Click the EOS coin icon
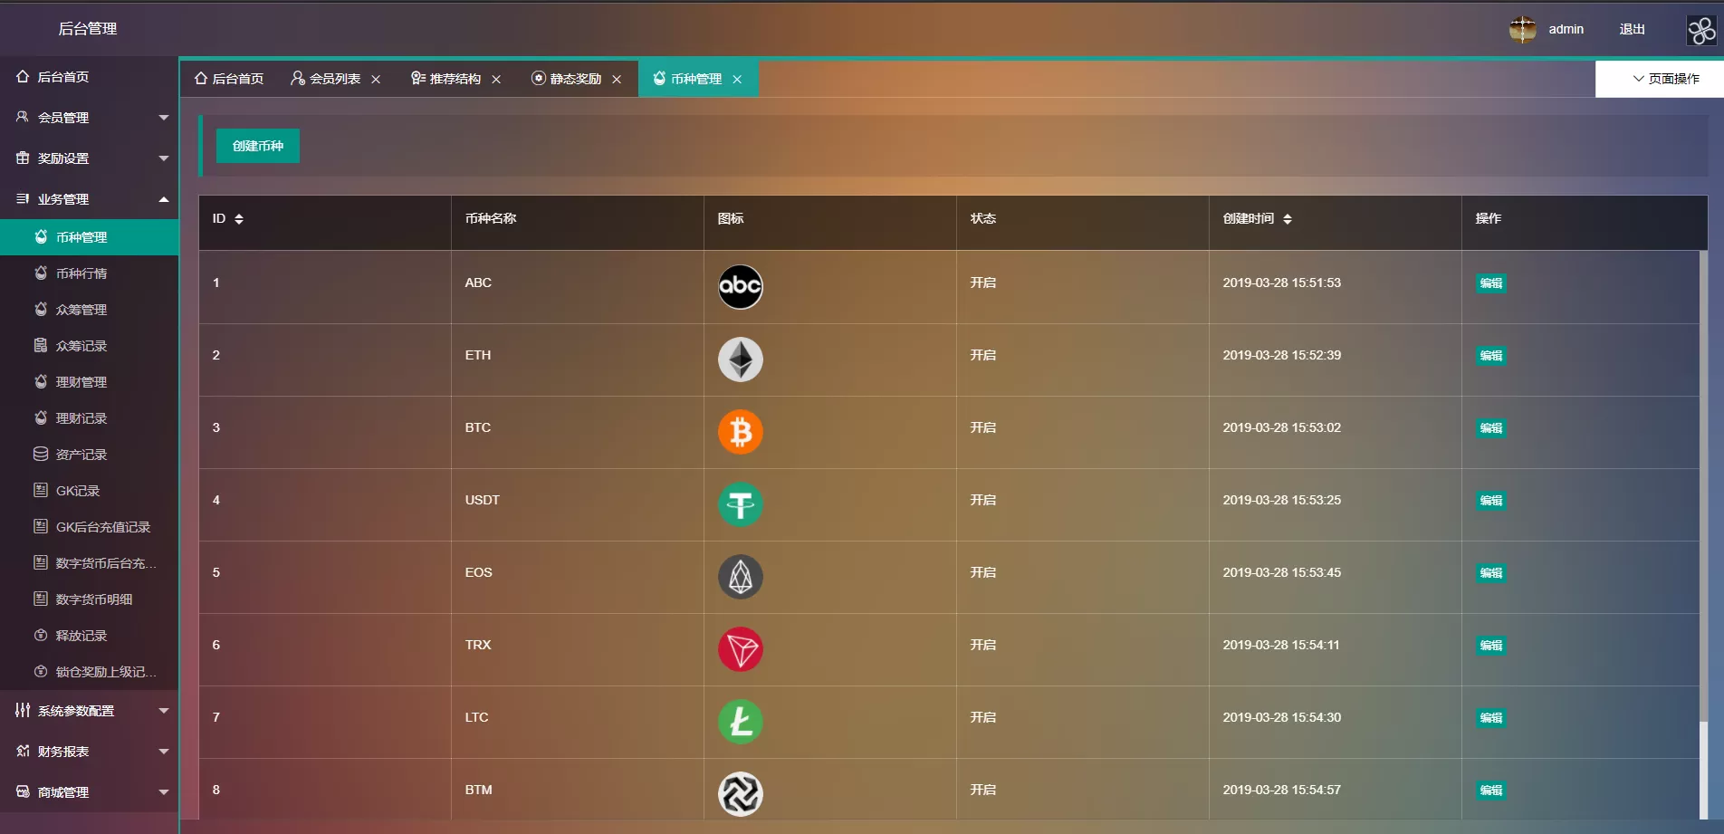Screen dimensions: 1724x834 740,577
